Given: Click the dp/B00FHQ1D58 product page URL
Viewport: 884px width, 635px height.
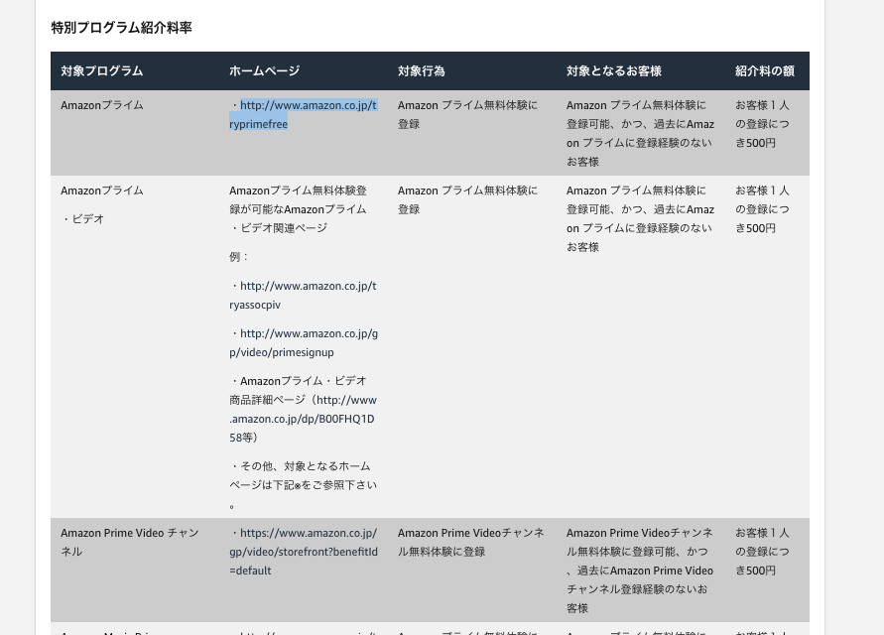Looking at the screenshot, I should (303, 419).
